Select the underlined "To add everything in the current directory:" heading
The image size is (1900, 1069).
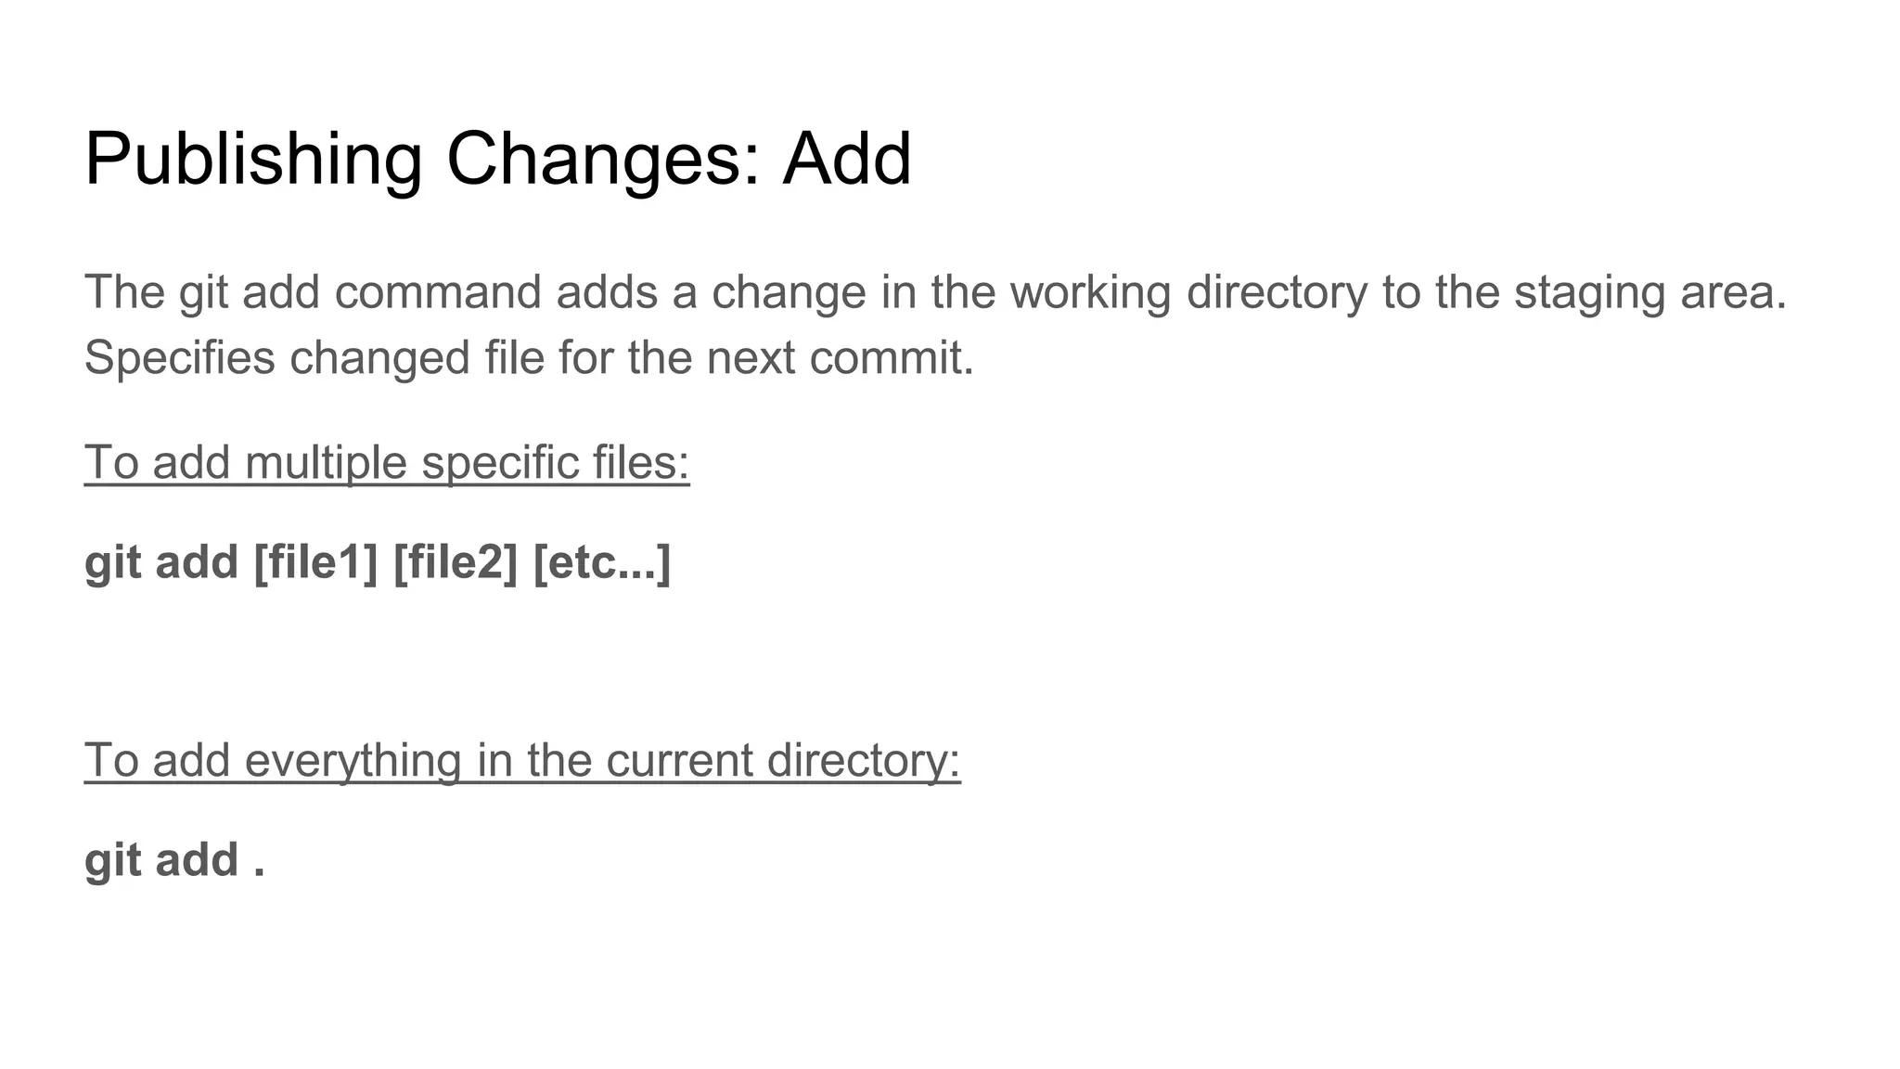pyautogui.click(x=522, y=761)
